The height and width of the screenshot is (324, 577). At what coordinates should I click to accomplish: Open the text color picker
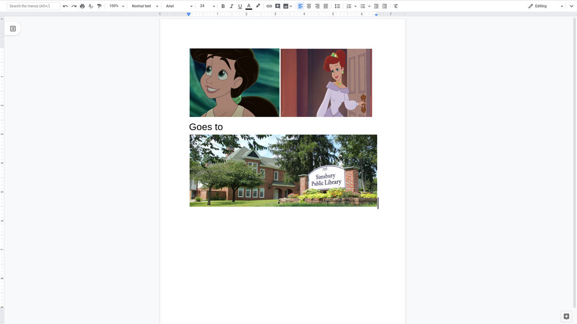[249, 6]
